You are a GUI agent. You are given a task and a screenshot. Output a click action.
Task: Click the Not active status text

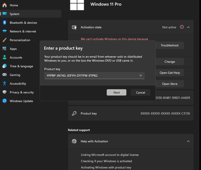pos(169,27)
